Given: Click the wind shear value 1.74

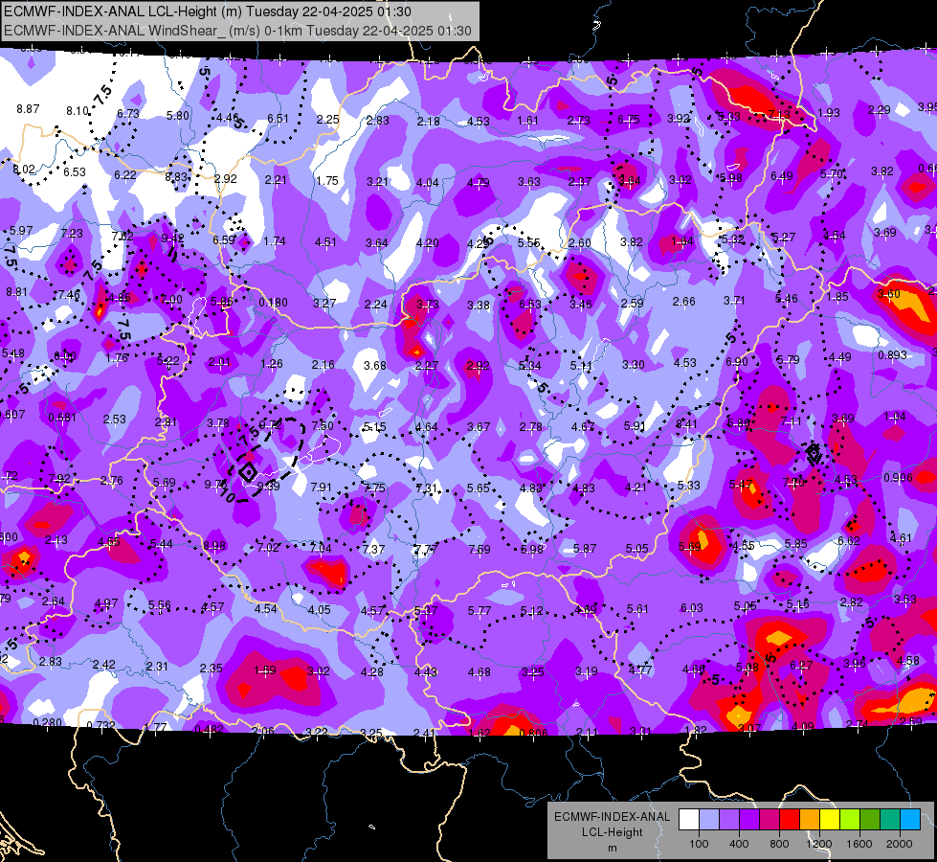Looking at the screenshot, I should point(275,241).
